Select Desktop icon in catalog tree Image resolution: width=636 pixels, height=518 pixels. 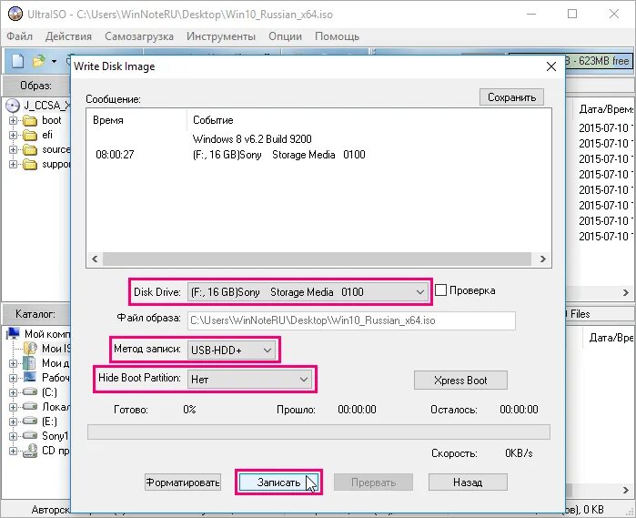30,378
